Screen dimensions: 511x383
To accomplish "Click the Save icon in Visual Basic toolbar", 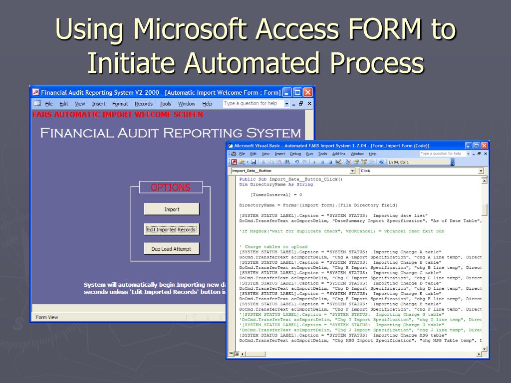I will [254, 162].
